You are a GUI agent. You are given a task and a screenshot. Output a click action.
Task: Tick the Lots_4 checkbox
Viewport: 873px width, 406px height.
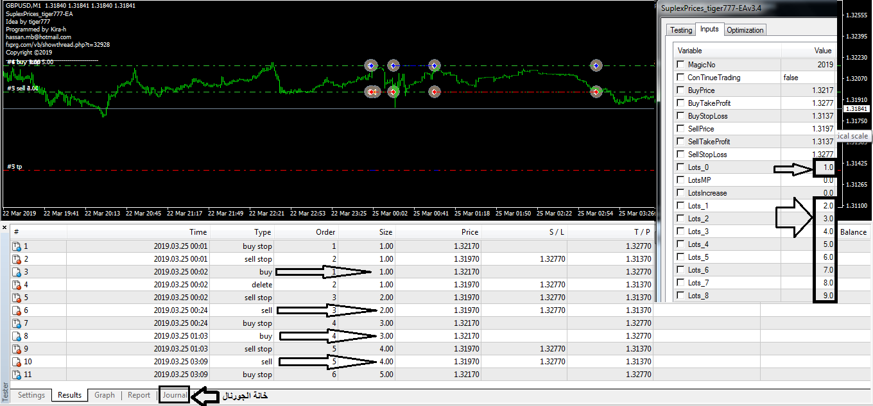tap(681, 244)
